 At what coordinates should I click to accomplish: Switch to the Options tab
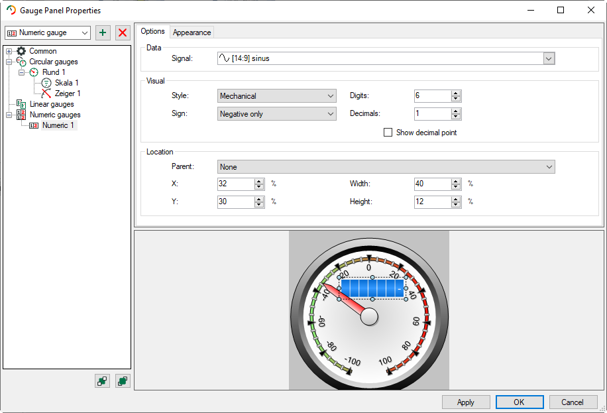coord(152,31)
